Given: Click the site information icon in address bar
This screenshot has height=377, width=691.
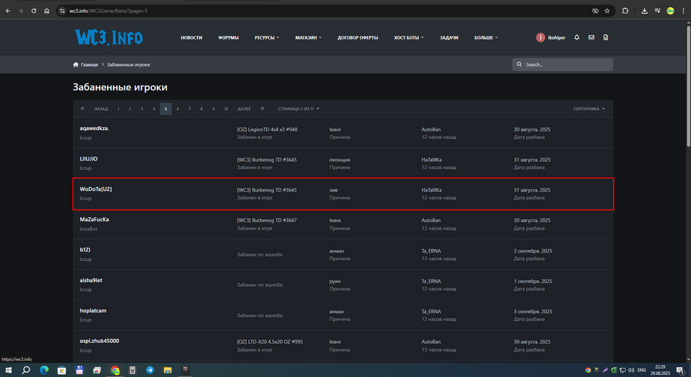Looking at the screenshot, I should click(62, 10).
